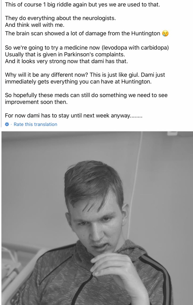The image size is (193, 305).
Task: Click the question "Why will it be any different now?"
Action: 47,75
